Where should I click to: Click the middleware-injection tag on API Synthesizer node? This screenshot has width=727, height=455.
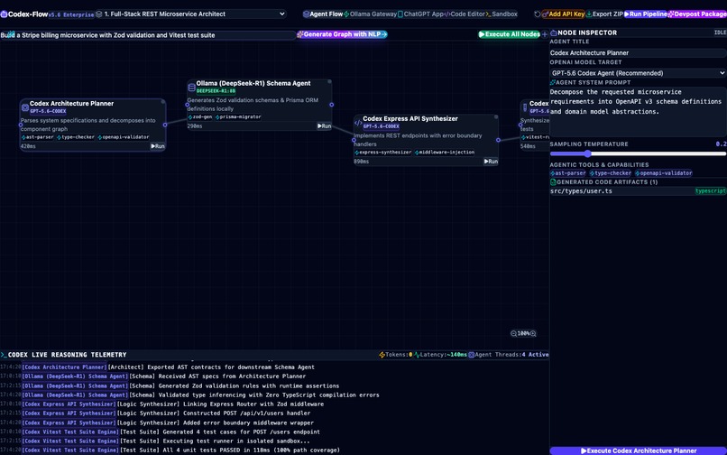(x=445, y=153)
